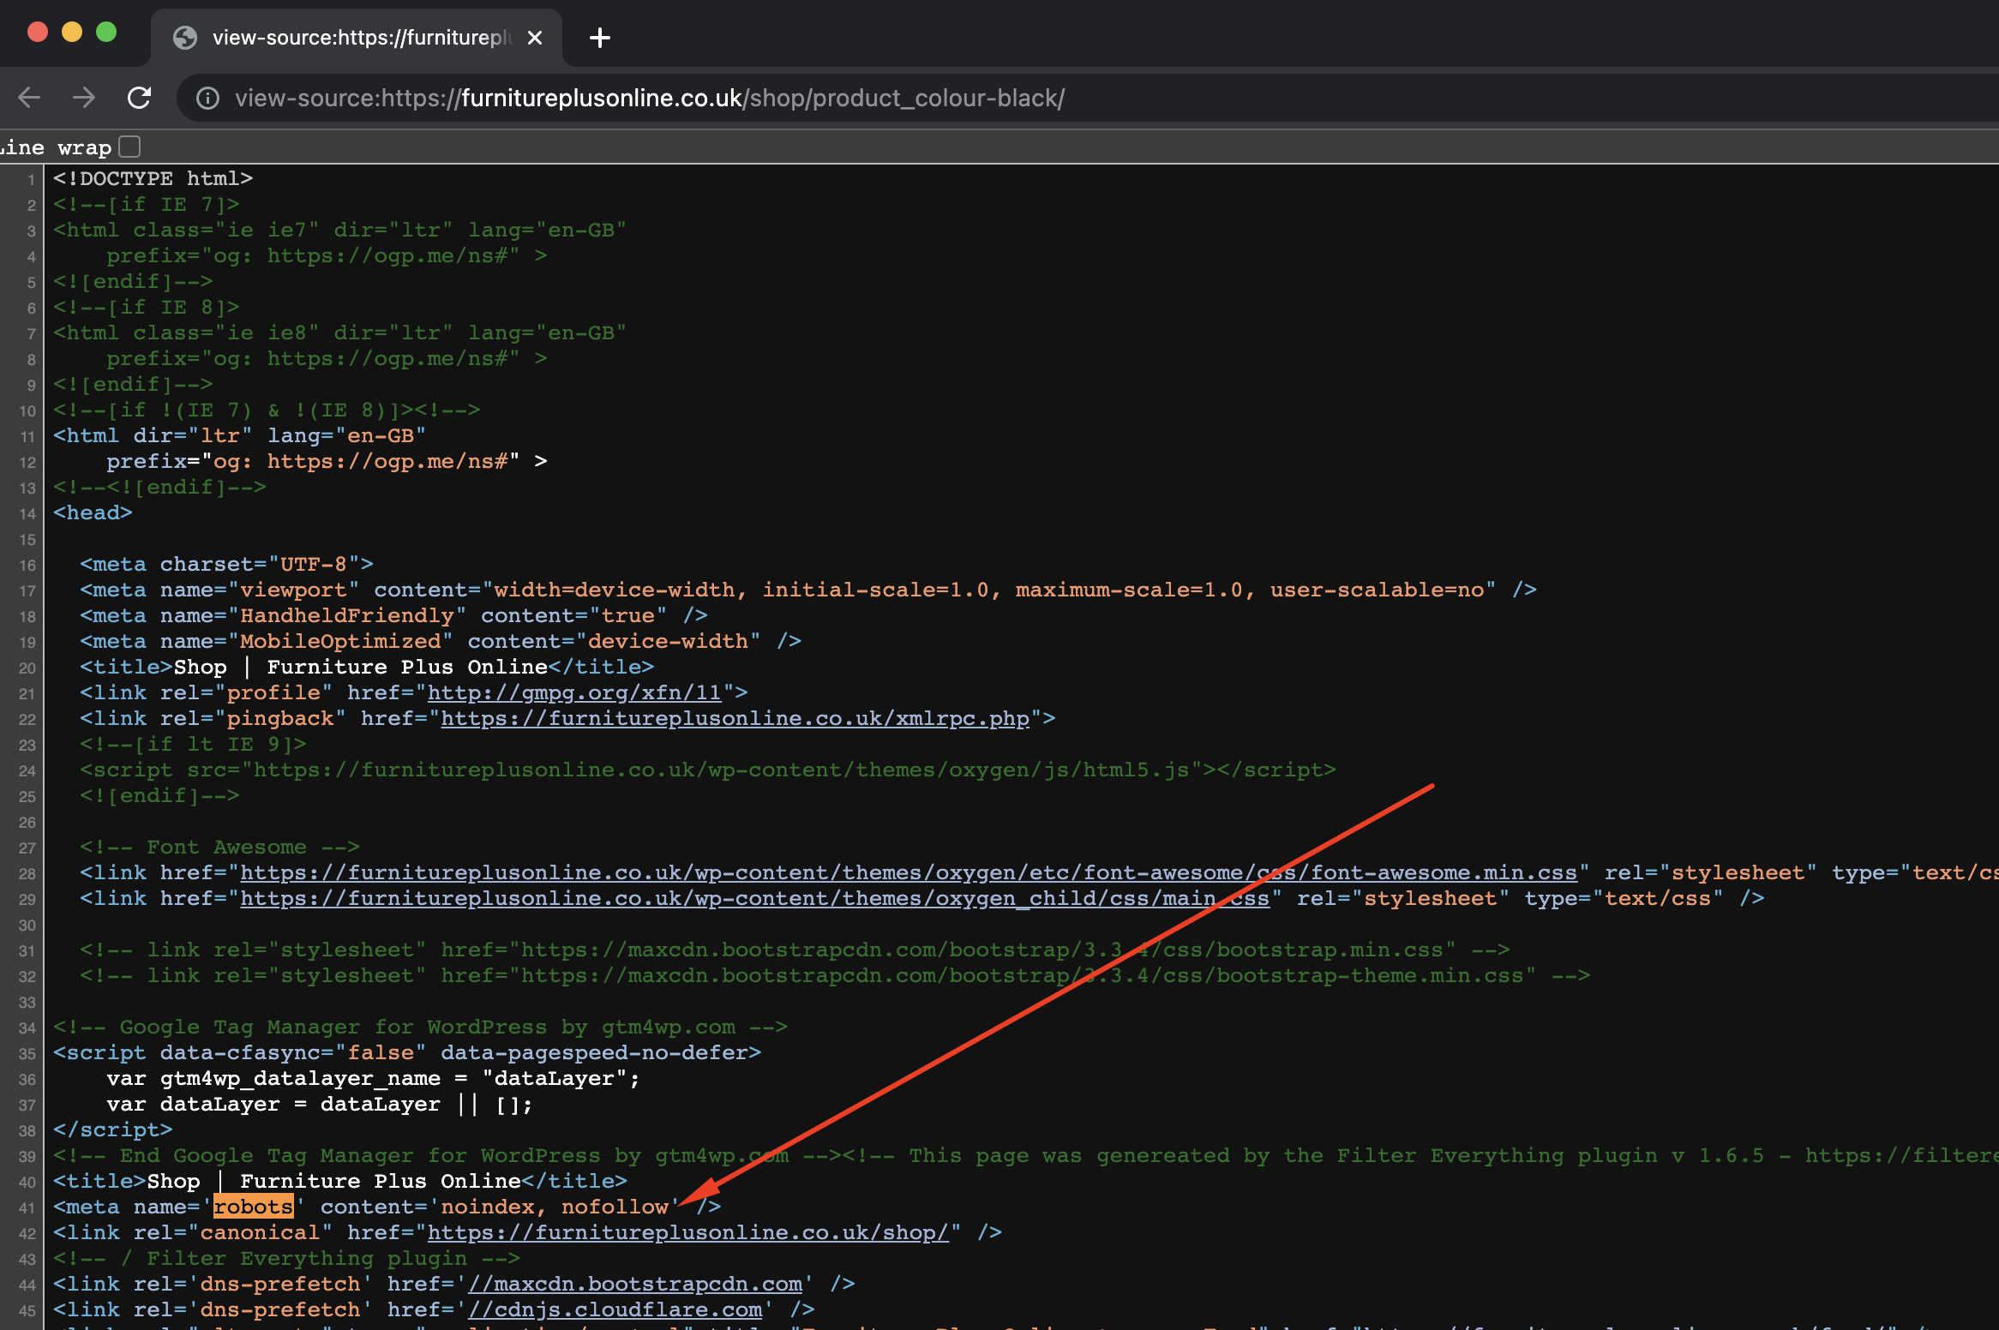This screenshot has width=1999, height=1330.
Task: Open the oxygen_child main.css link
Action: click(x=754, y=898)
